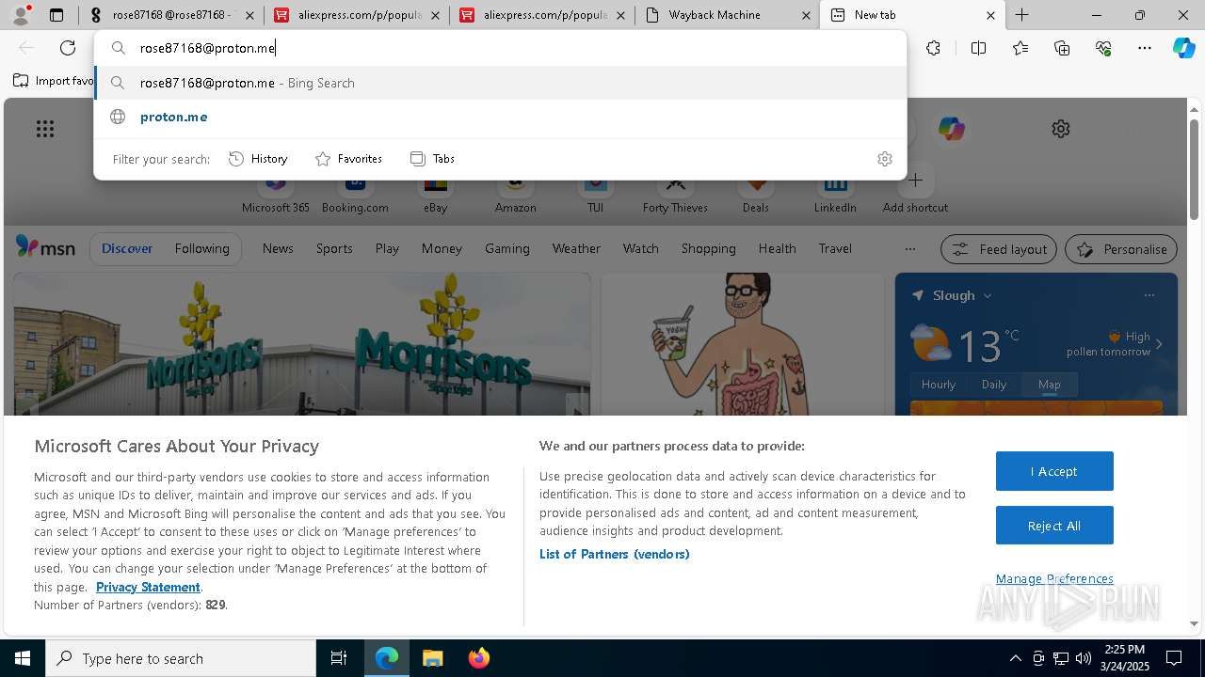Open the Favorites star toolbar icon
The width and height of the screenshot is (1205, 677).
[x=1020, y=48]
